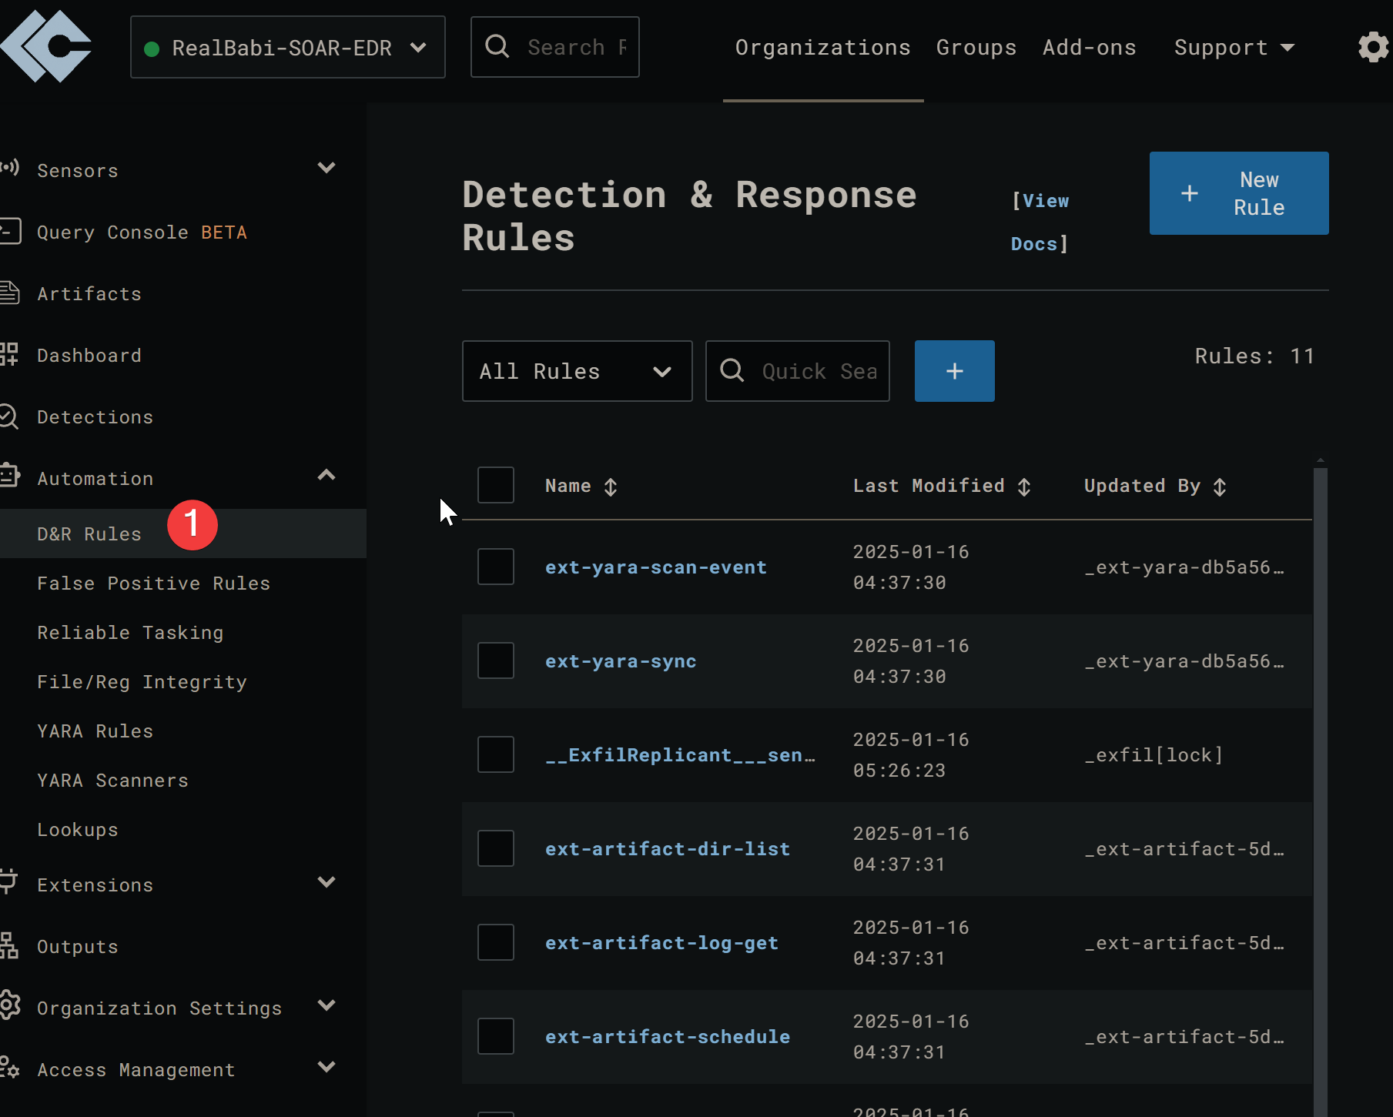Viewport: 1393px width, 1117px height.
Task: Open the ext-artifact-dir-list rule
Action: (x=668, y=849)
